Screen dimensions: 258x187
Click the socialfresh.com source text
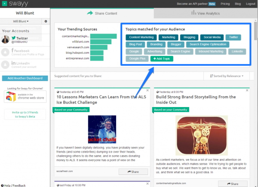[64, 171]
